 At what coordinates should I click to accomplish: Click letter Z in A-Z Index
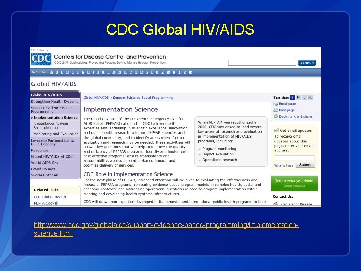pos(185,72)
